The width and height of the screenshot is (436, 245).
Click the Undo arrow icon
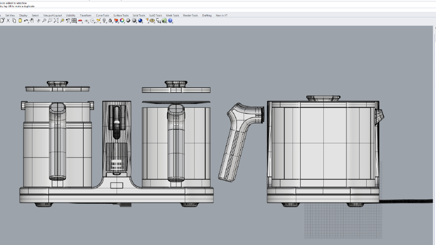coord(26,20)
